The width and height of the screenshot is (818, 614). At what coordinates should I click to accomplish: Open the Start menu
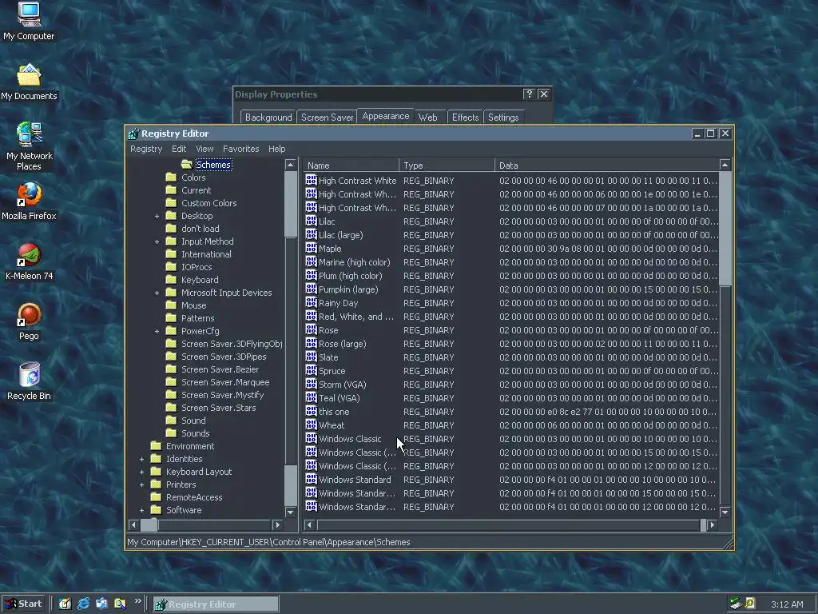23,604
